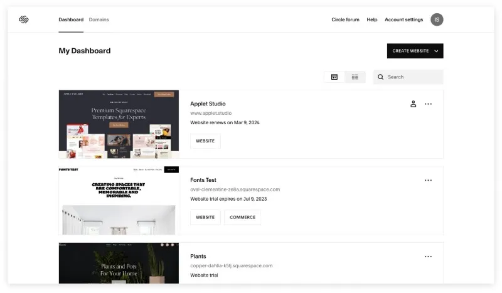This screenshot has width=502, height=293.
Task: Open the Help link
Action: [x=372, y=19]
